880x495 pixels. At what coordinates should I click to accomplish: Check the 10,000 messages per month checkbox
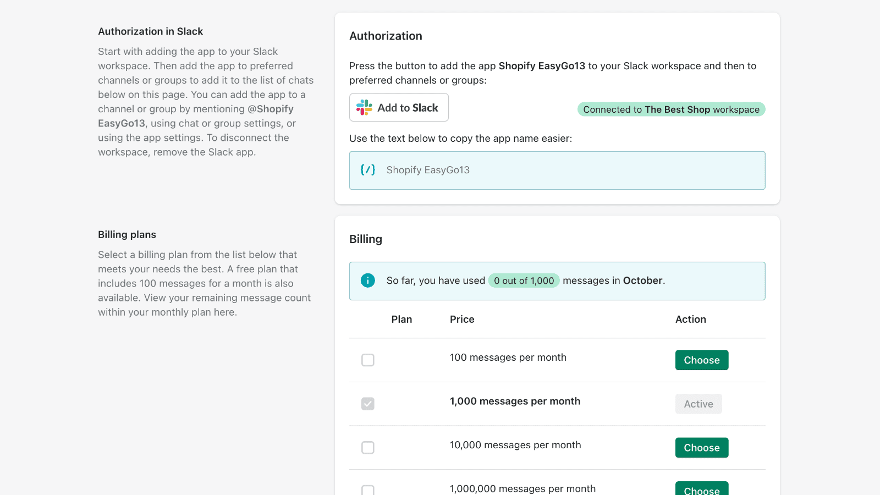point(367,447)
